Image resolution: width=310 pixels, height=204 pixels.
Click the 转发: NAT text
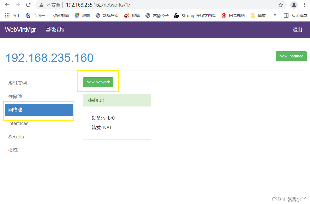102,128
